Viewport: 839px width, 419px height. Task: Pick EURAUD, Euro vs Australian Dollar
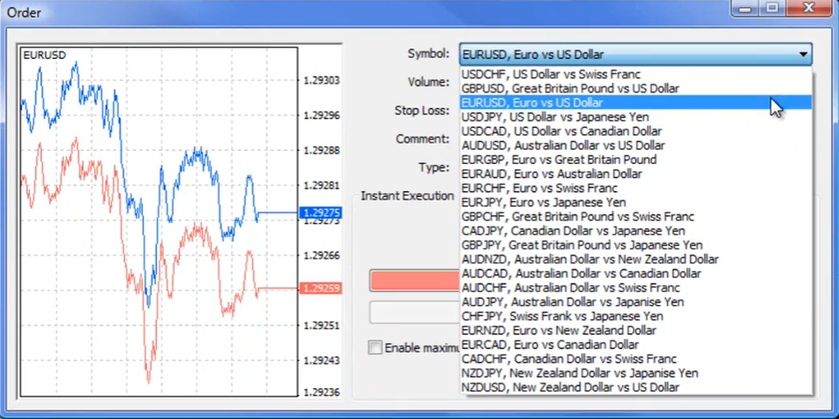pos(636,174)
